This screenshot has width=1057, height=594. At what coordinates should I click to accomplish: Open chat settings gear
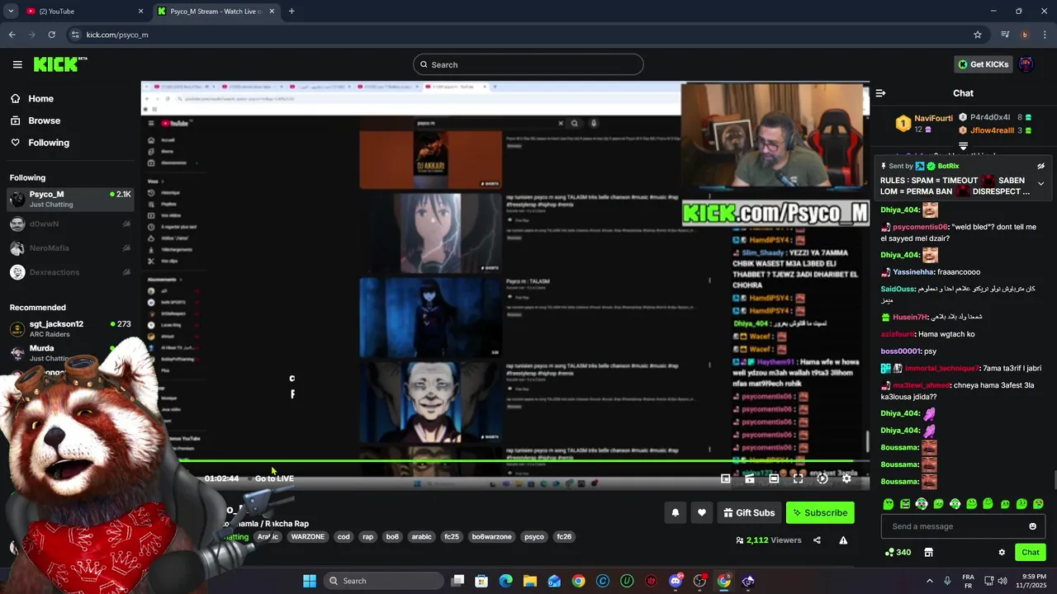(1002, 552)
